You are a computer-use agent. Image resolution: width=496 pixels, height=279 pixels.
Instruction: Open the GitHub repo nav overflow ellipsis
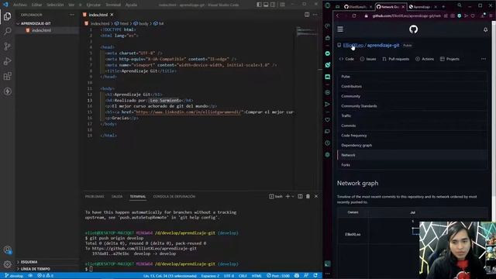tap(484, 59)
